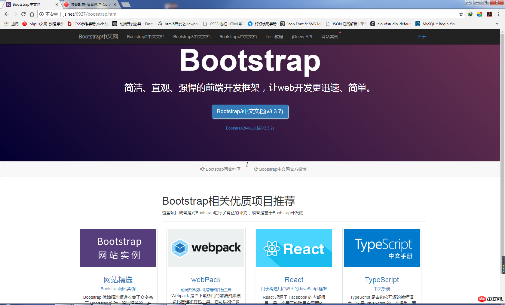Reload the page with the refresh icon
This screenshot has width=505, height=305.
tap(23, 14)
